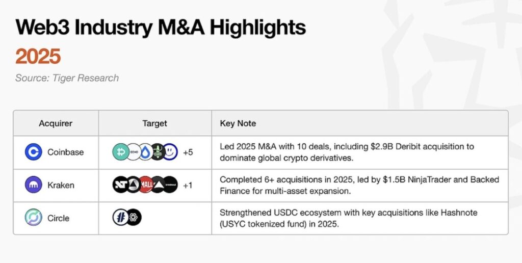The width and height of the screenshot is (522, 263).
Task: Click the Coinbase acquirer name
Action: point(65,152)
